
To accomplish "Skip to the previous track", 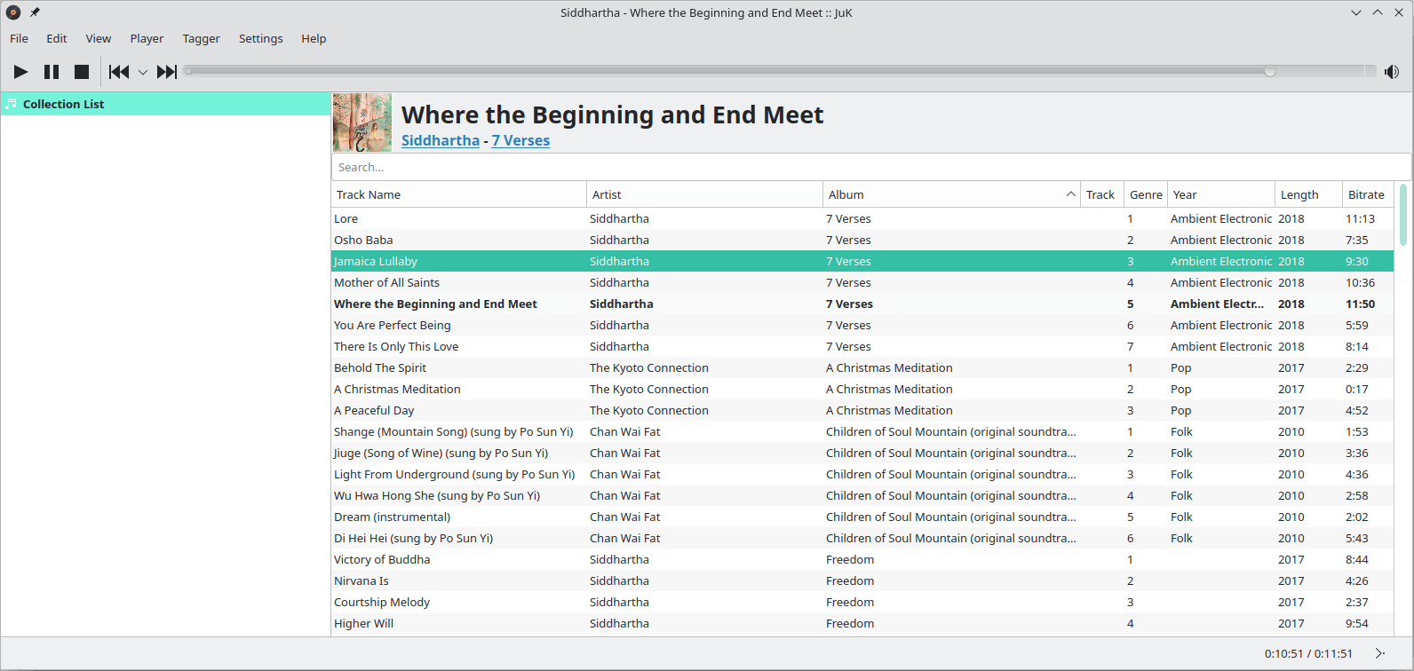I will point(119,72).
